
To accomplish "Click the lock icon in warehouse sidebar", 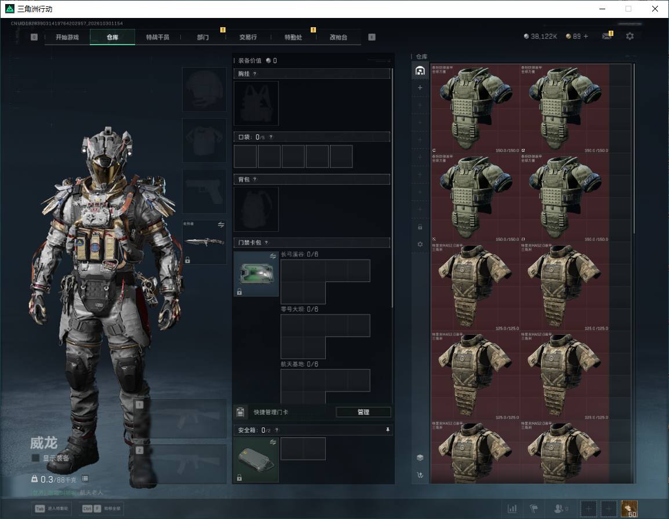I will click(420, 227).
